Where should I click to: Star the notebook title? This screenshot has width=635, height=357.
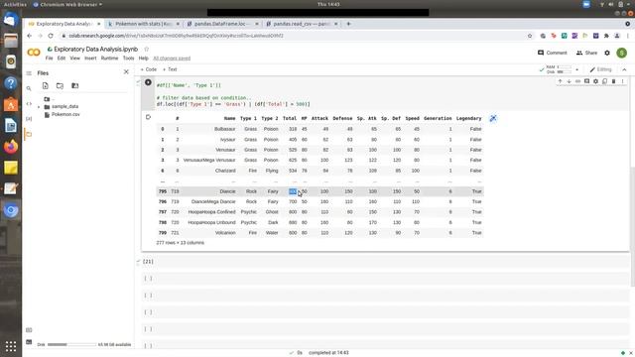(147, 49)
